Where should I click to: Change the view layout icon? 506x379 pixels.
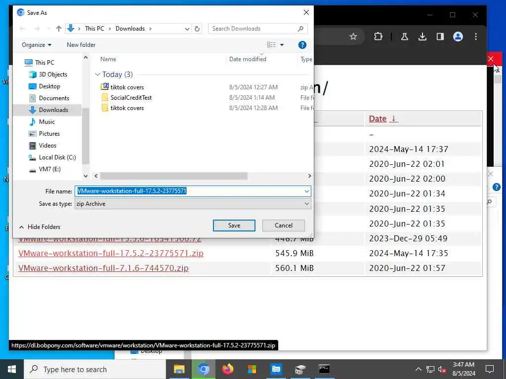click(271, 45)
